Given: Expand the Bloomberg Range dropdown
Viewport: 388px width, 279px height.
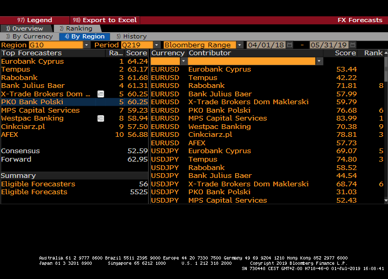Looking at the screenshot, I should tap(239, 45).
